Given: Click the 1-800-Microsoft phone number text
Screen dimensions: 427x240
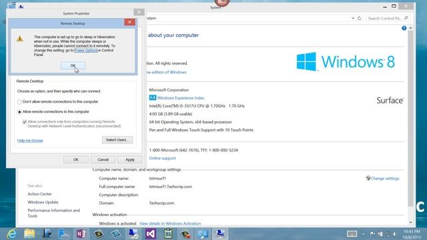Looking at the screenshot, I should tap(193, 150).
